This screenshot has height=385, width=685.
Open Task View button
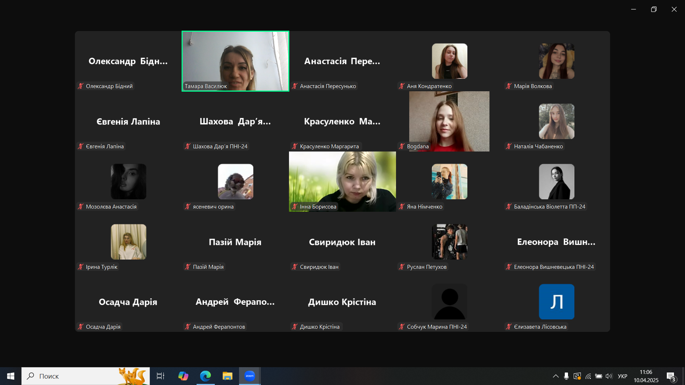point(161,376)
